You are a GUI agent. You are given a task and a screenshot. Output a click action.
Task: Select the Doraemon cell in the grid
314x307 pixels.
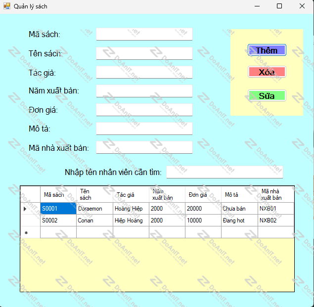pos(94,209)
